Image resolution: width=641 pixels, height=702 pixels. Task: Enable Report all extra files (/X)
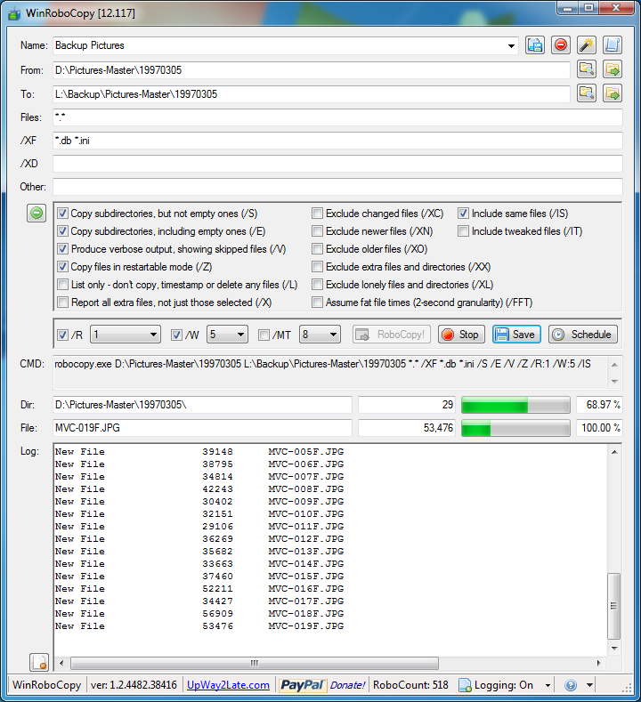coord(62,303)
